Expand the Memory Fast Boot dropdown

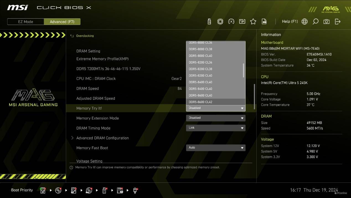tap(215, 148)
